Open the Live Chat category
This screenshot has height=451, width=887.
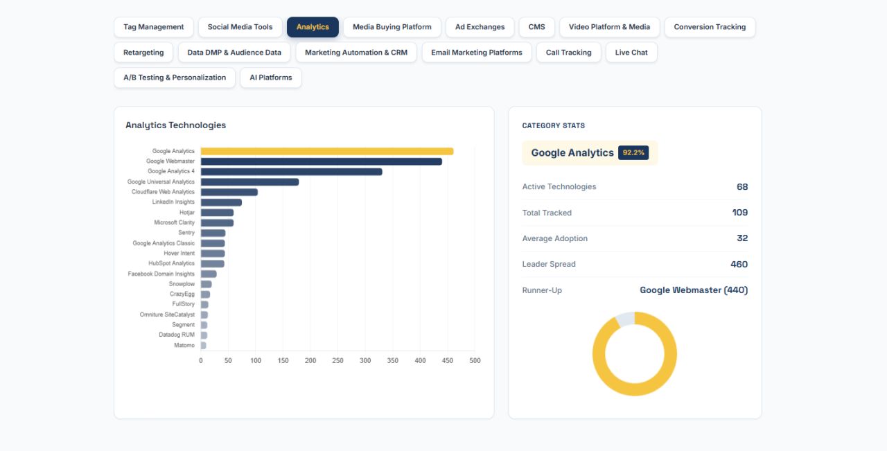click(x=631, y=53)
